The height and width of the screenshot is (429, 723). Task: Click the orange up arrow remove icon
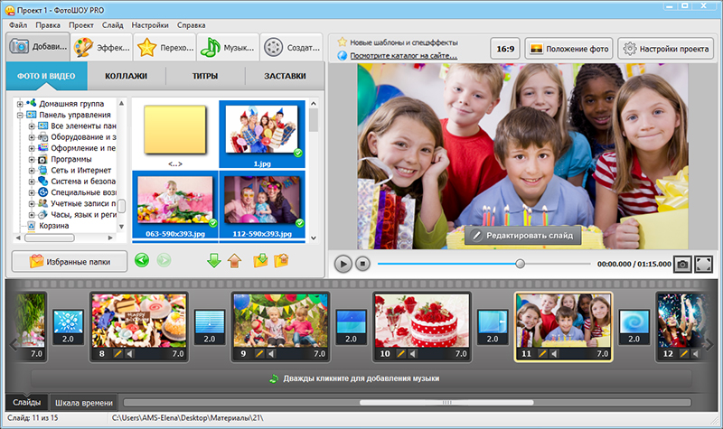click(235, 261)
